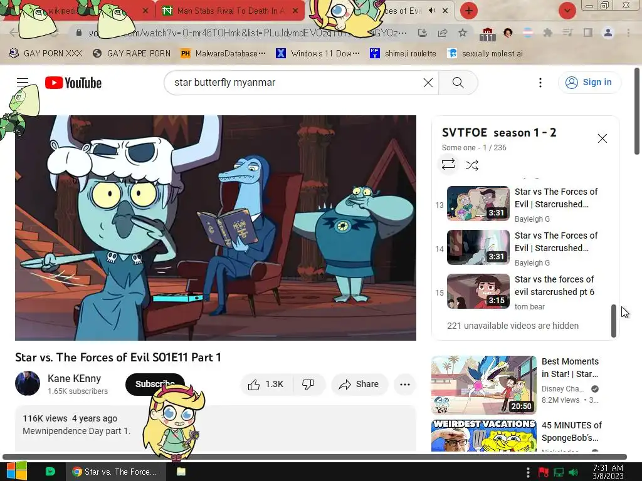642x481 pixels.
Task: Share this video via the Share button
Action: pyautogui.click(x=359, y=384)
